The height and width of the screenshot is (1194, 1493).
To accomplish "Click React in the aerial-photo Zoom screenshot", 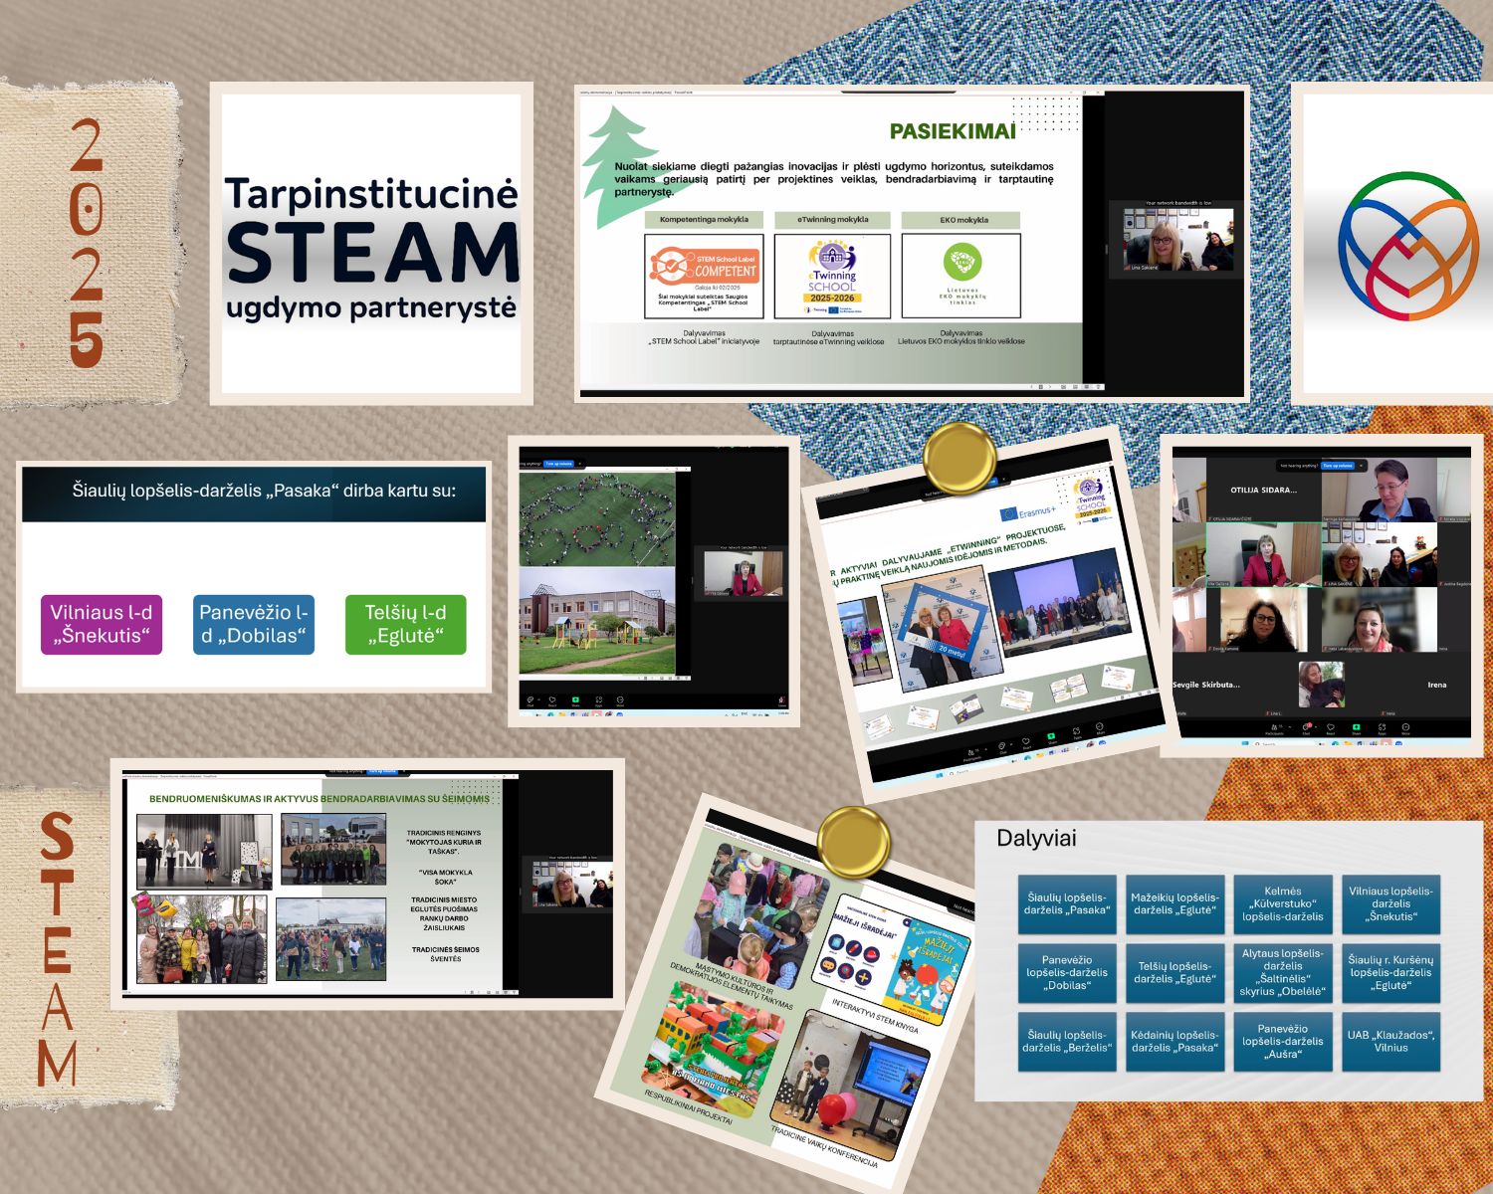I will (x=552, y=701).
